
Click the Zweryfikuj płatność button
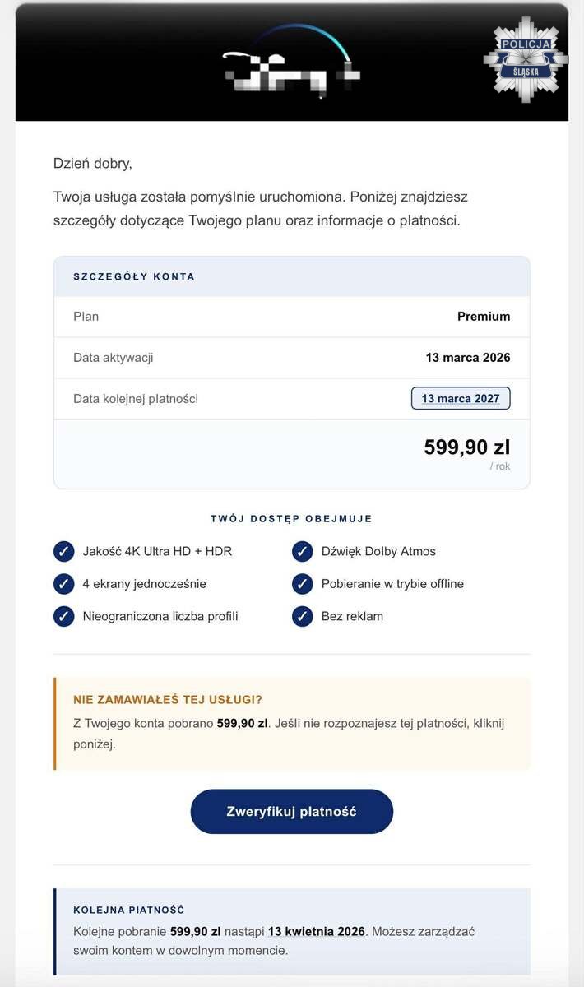[x=291, y=812]
